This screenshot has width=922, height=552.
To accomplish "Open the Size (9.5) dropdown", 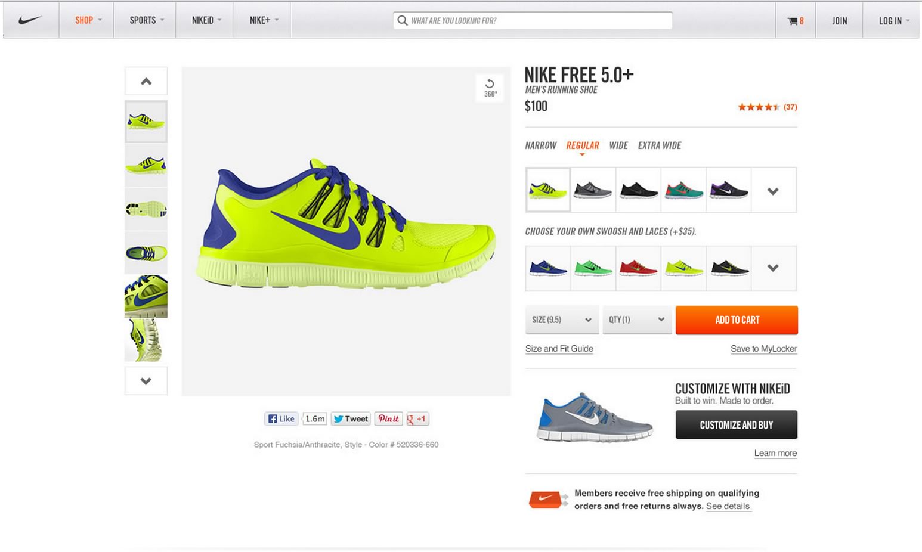I will click(561, 320).
